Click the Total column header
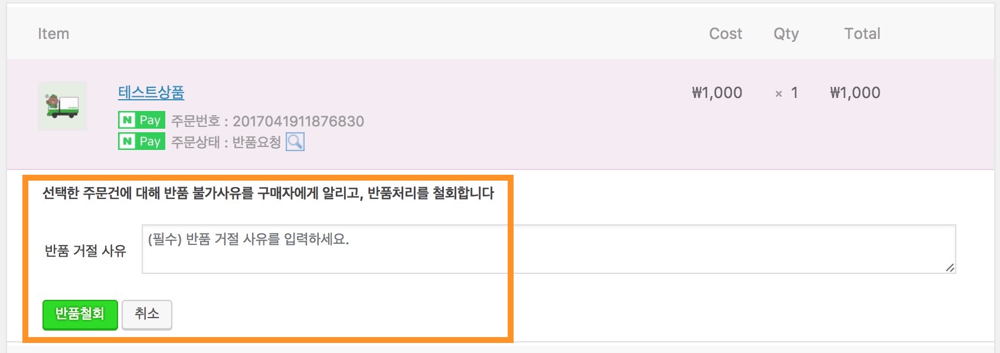This screenshot has height=353, width=1000. pyautogui.click(x=862, y=34)
